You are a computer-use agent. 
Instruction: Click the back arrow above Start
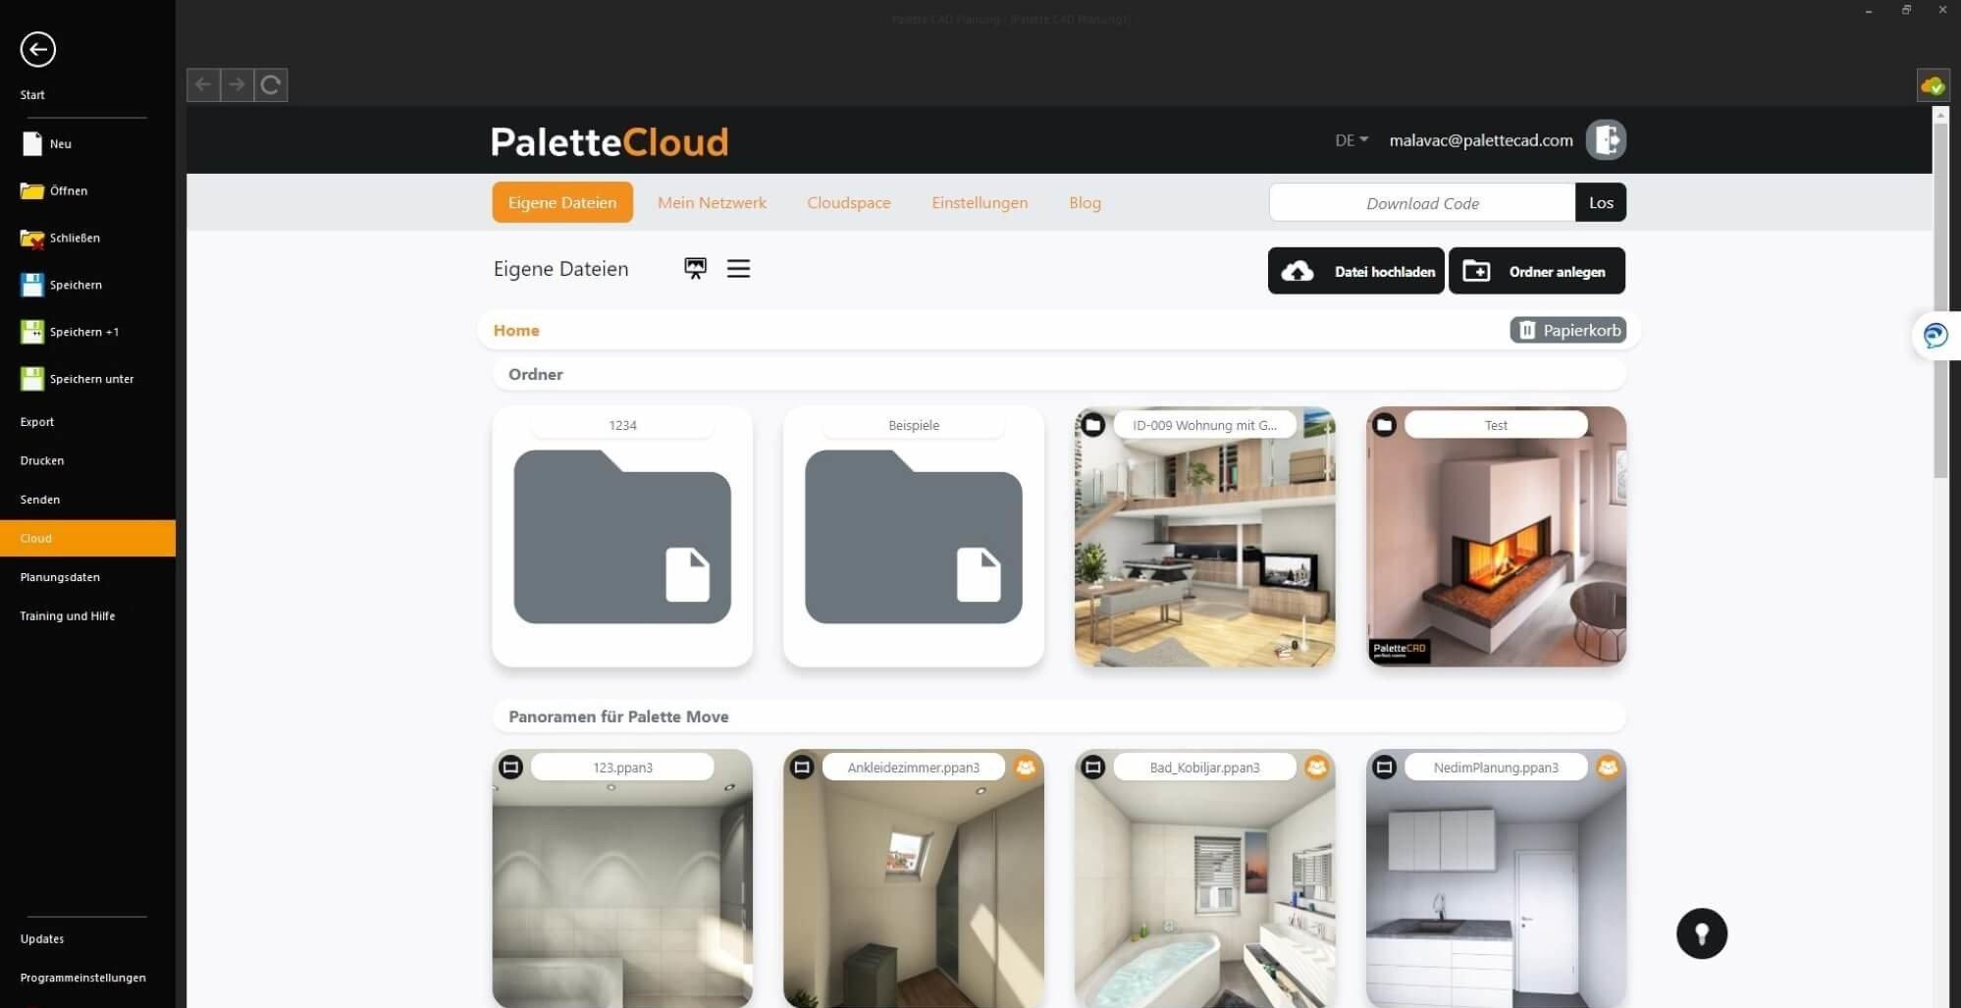click(x=38, y=49)
